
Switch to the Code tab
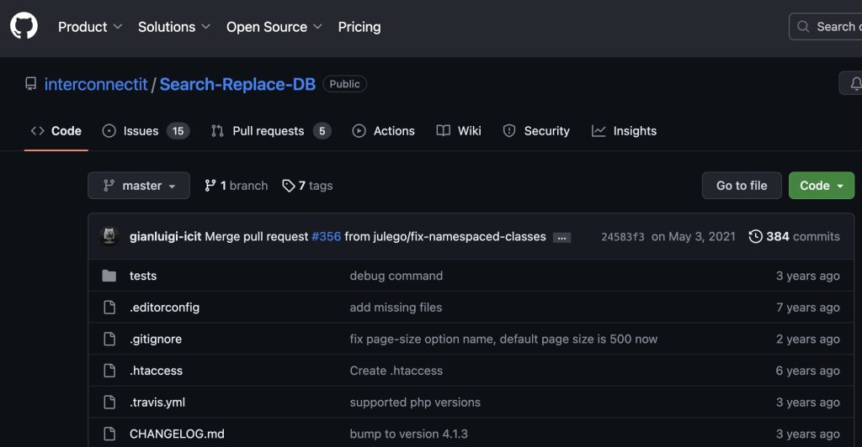pos(56,130)
